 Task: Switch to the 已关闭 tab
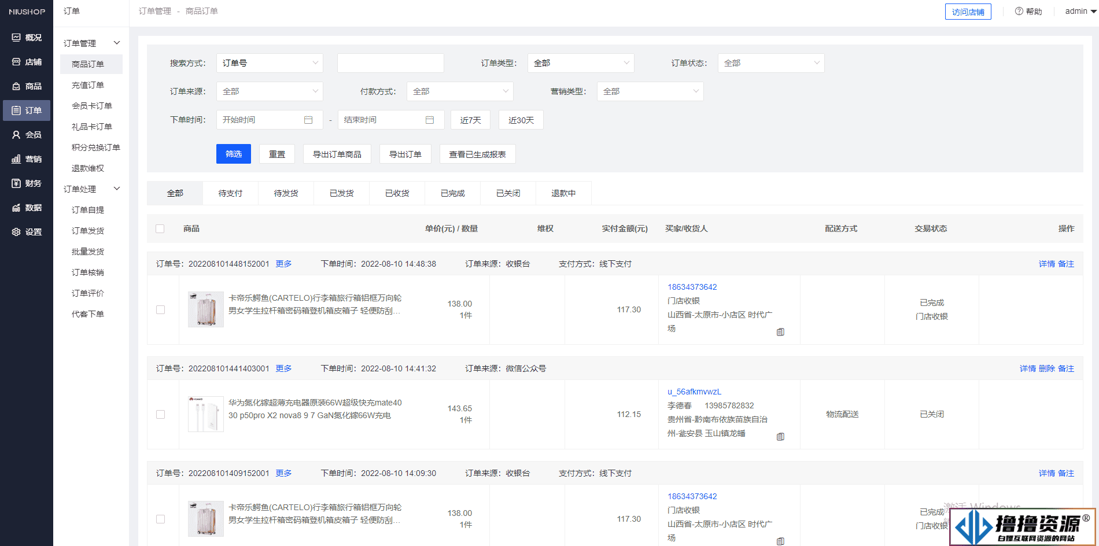[x=508, y=193]
